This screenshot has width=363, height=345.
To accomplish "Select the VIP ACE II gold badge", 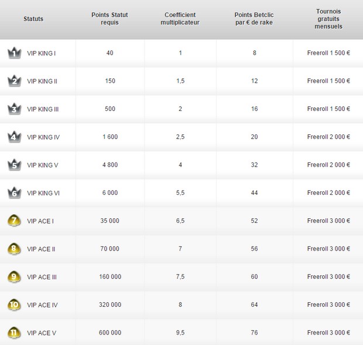I will 15,249.
